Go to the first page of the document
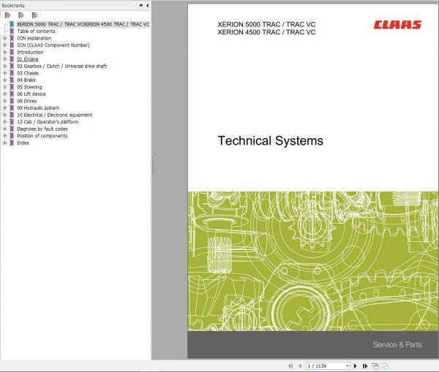Screen dimensions: 439x372 290,366
